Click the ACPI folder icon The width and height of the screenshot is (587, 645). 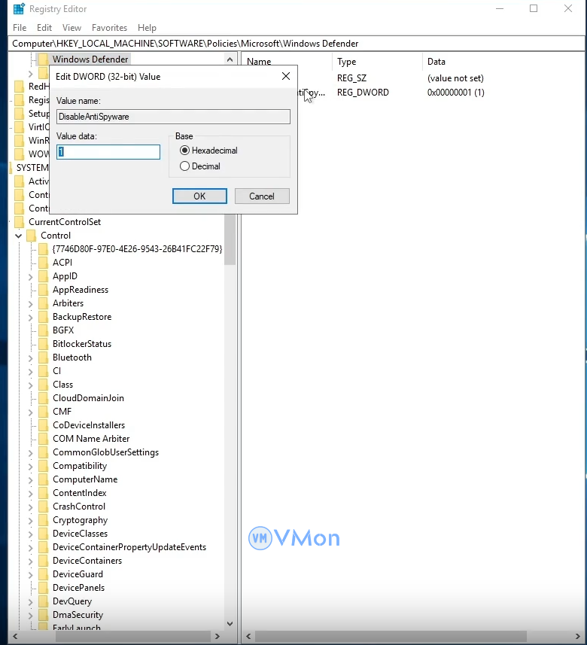point(44,263)
